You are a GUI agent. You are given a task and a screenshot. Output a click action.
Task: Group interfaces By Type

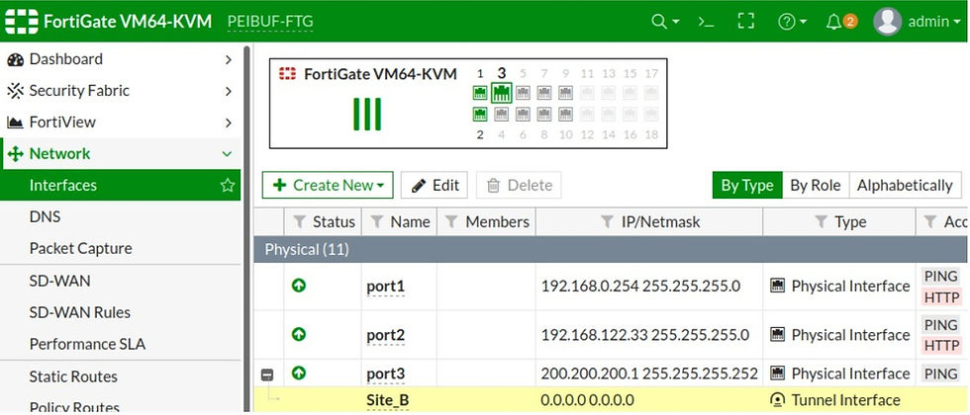tap(747, 186)
